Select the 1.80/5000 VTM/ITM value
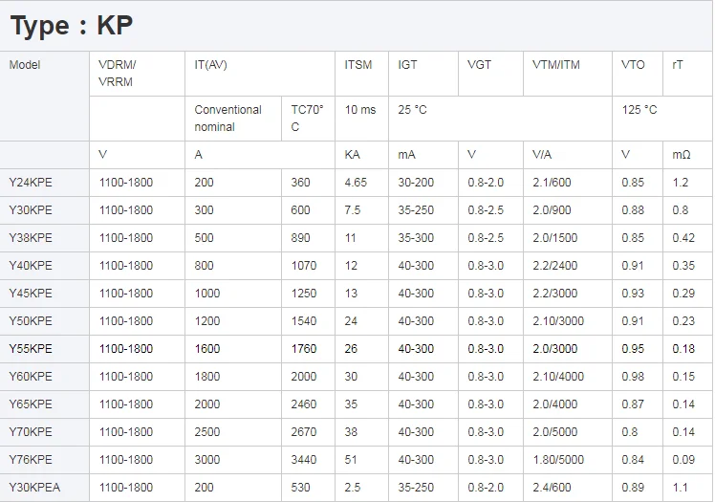 [x=558, y=460]
